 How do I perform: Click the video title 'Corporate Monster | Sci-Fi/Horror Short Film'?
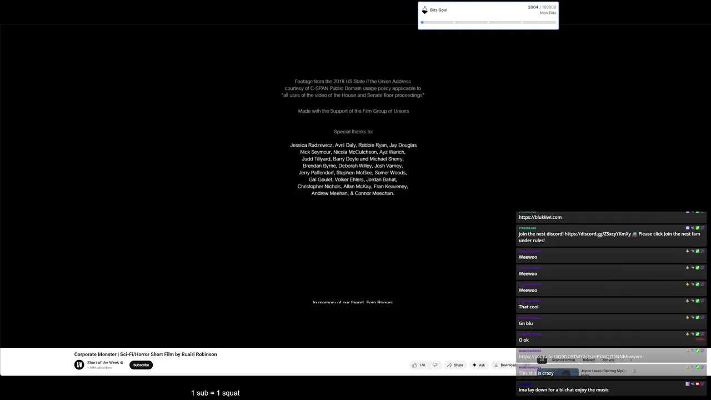146,354
